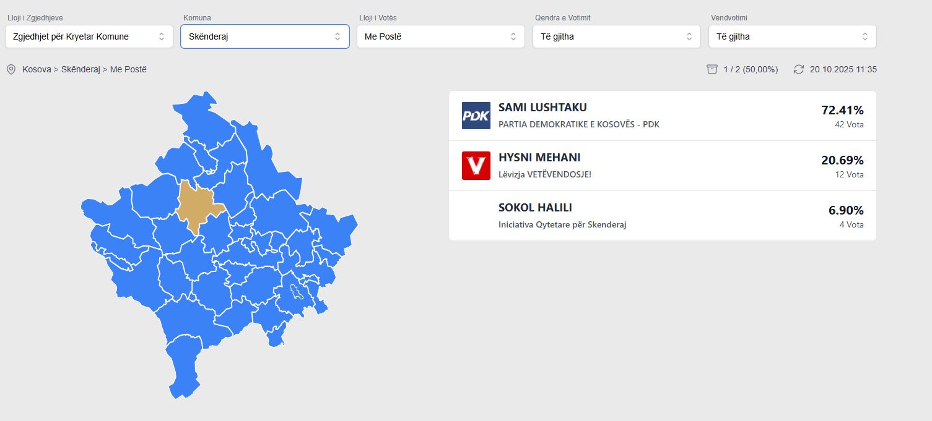This screenshot has width=932, height=421.
Task: Expand the Qendra e Votimit Të gjitha dropdown
Action: point(617,36)
